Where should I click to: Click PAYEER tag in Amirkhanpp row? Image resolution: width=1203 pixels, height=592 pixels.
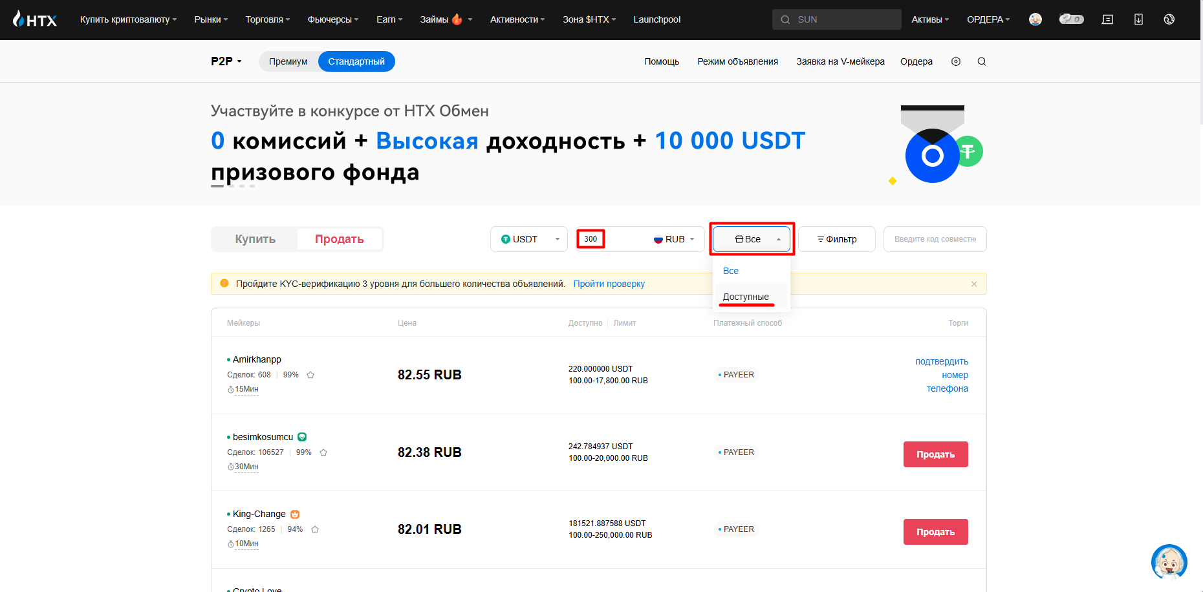736,375
